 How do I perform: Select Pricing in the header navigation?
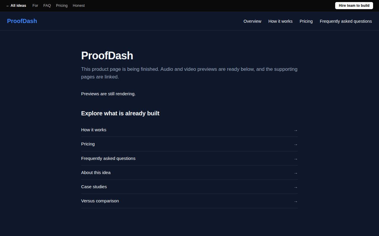click(x=306, y=21)
